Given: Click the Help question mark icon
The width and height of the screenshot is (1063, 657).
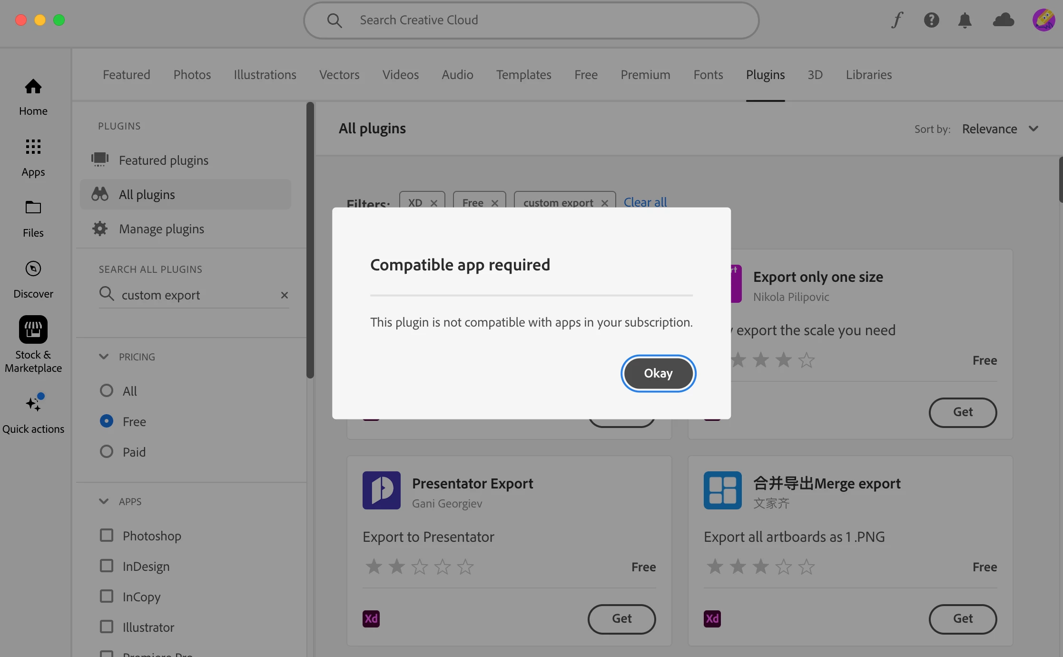Looking at the screenshot, I should (931, 20).
